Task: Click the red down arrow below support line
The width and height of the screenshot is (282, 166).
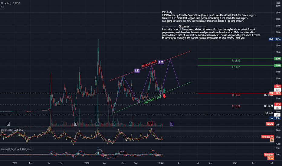Action: point(164,96)
